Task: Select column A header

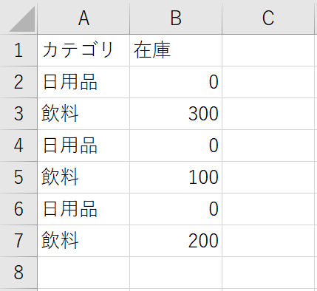Action: point(83,18)
